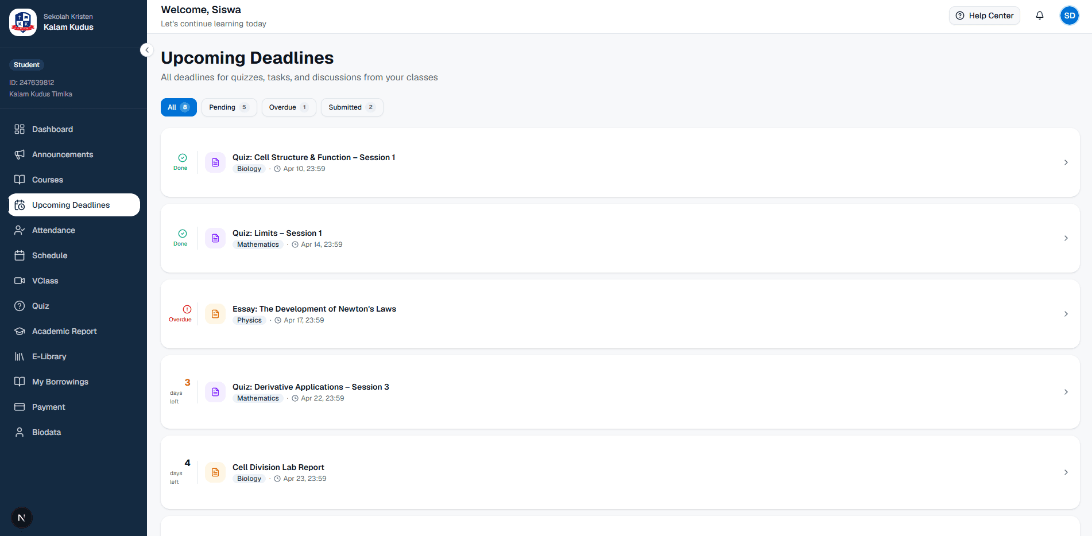
Task: Click the Upcoming Deadlines calendar-clock icon
Action: tap(20, 205)
